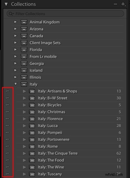
Task: Click into the Filter Collections search field
Action: (x=65, y=14)
